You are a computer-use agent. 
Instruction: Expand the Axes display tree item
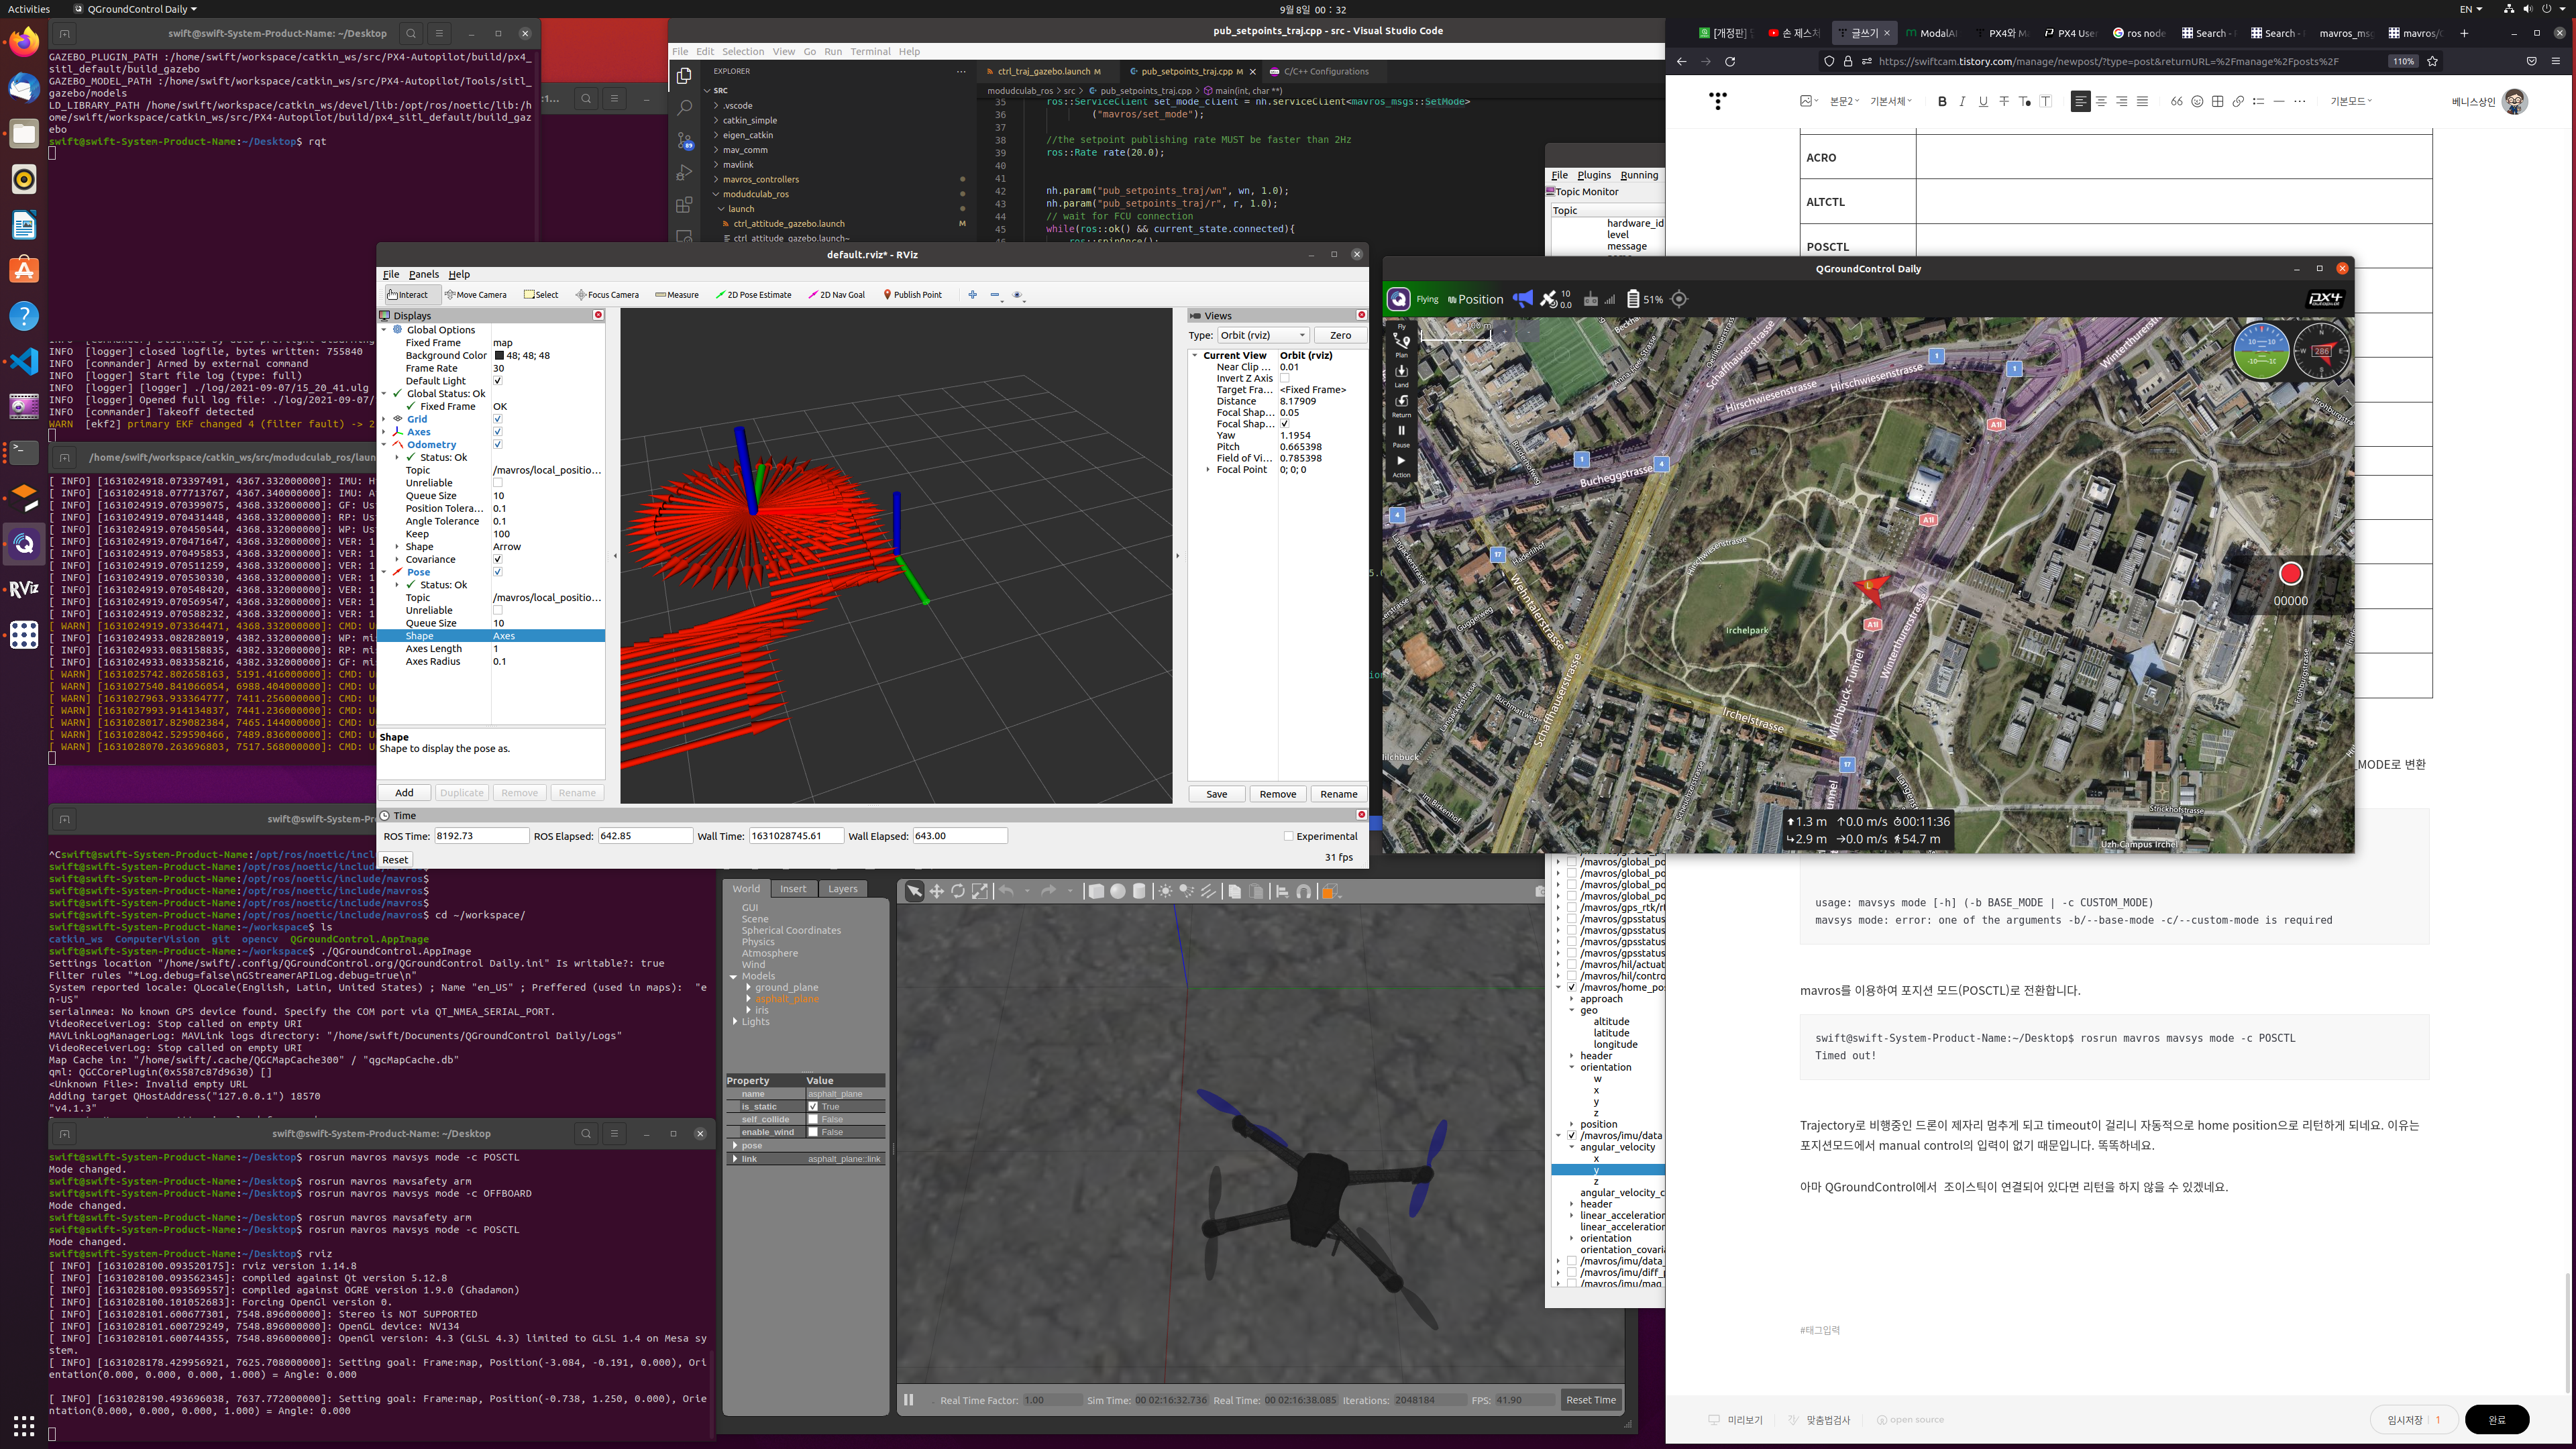384,432
